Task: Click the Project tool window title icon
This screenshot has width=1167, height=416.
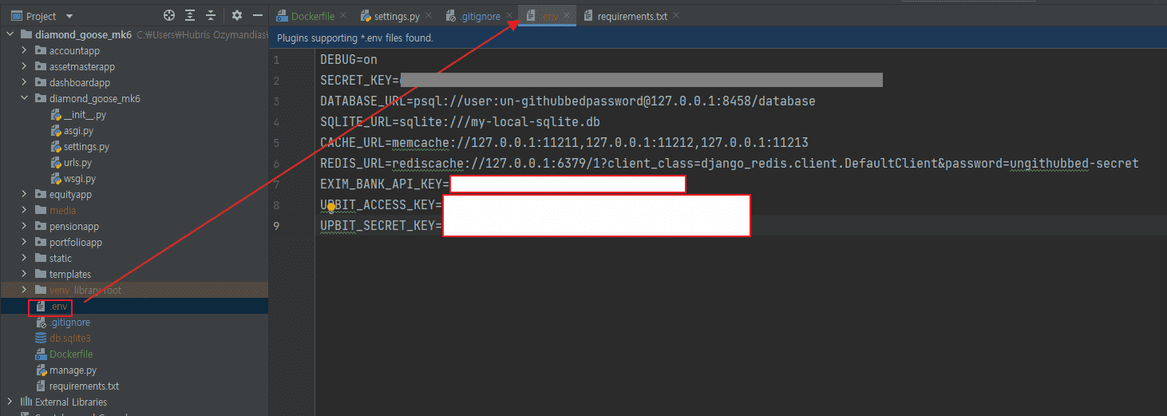Action: 16,16
